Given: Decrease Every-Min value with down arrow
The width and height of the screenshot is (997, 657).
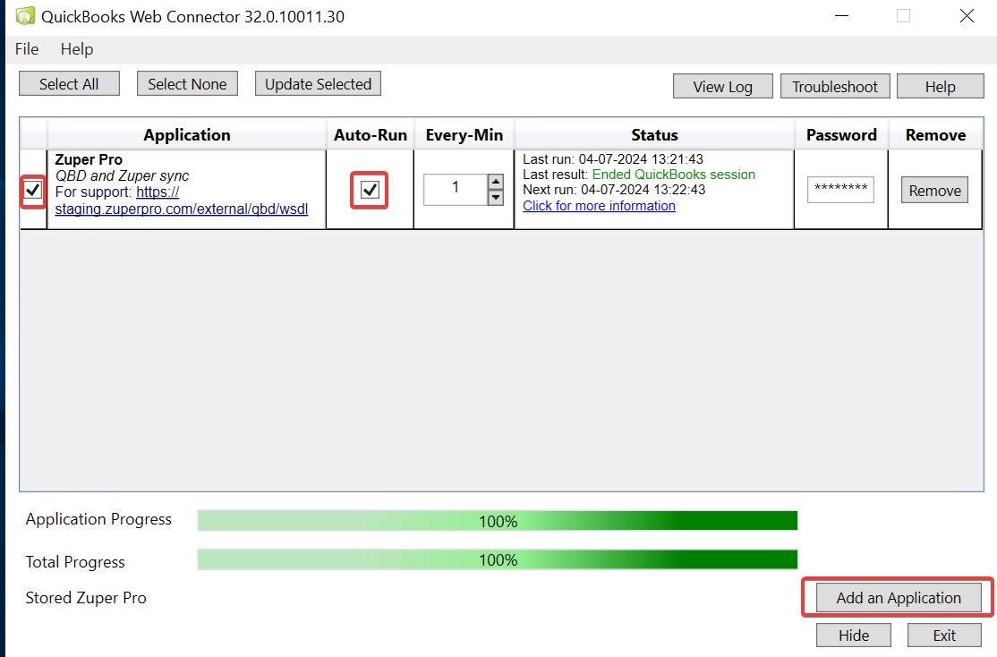Looking at the screenshot, I should point(495,197).
